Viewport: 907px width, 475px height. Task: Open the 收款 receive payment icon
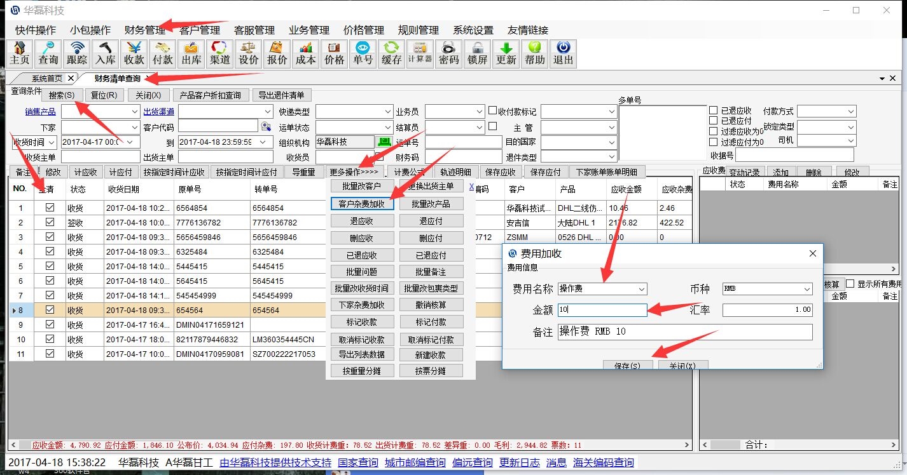tap(134, 53)
